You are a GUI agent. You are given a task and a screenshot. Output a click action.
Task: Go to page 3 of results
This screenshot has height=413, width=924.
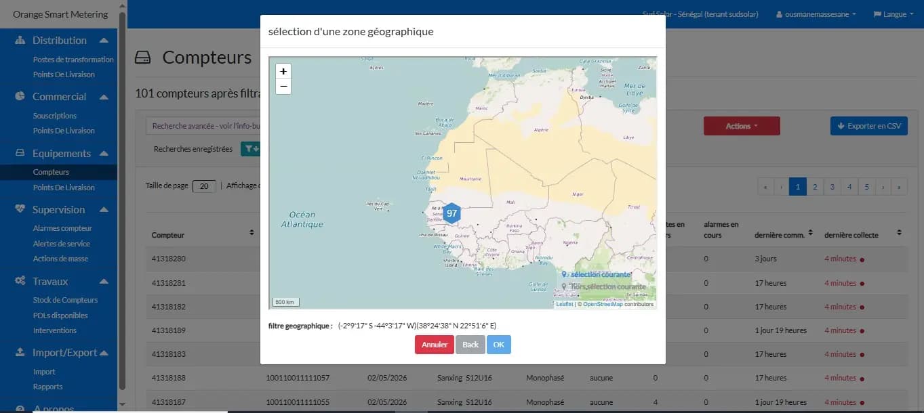pos(832,187)
